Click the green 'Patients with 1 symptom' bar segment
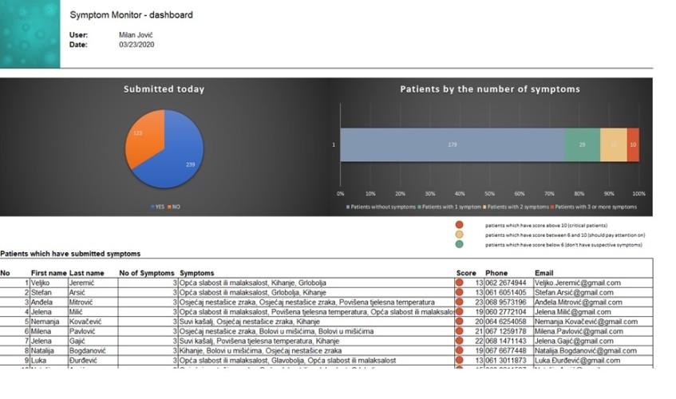The width and height of the screenshot is (676, 399). pyautogui.click(x=582, y=144)
